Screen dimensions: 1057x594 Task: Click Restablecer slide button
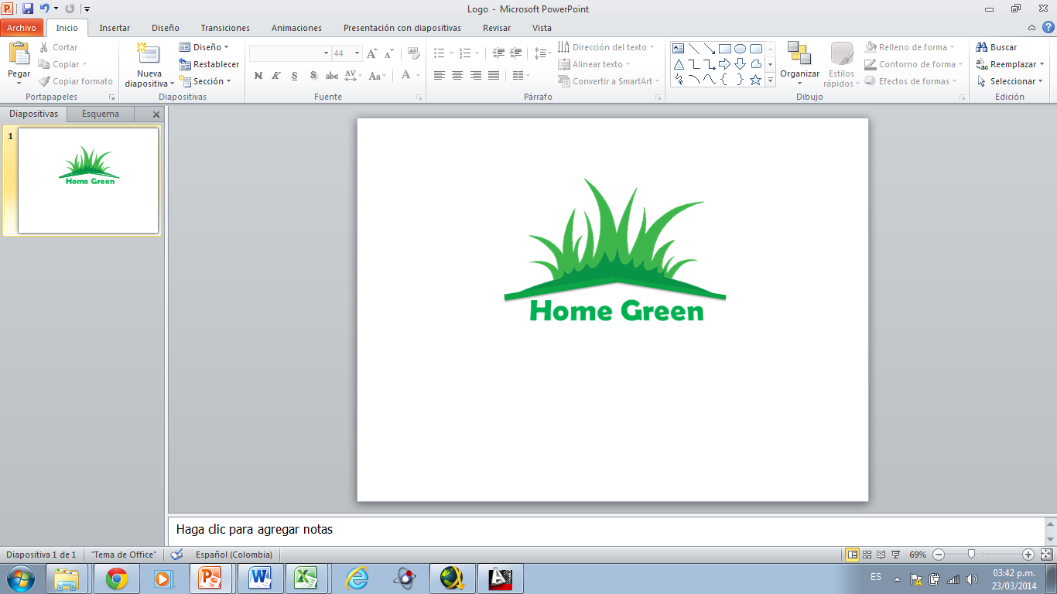pyautogui.click(x=209, y=64)
